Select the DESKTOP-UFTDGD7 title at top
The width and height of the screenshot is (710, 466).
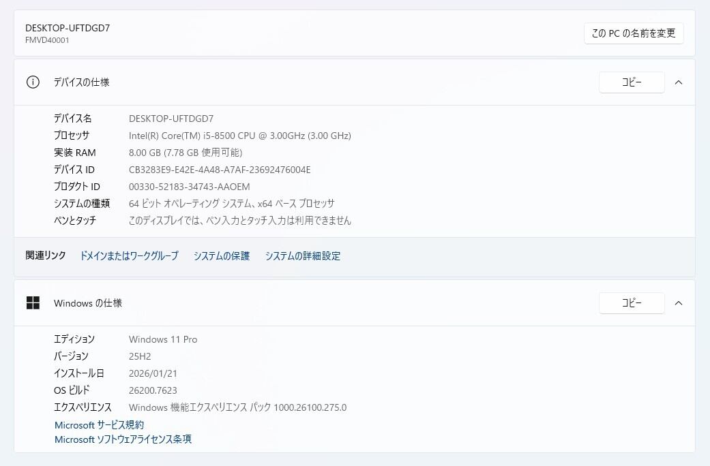(x=68, y=28)
